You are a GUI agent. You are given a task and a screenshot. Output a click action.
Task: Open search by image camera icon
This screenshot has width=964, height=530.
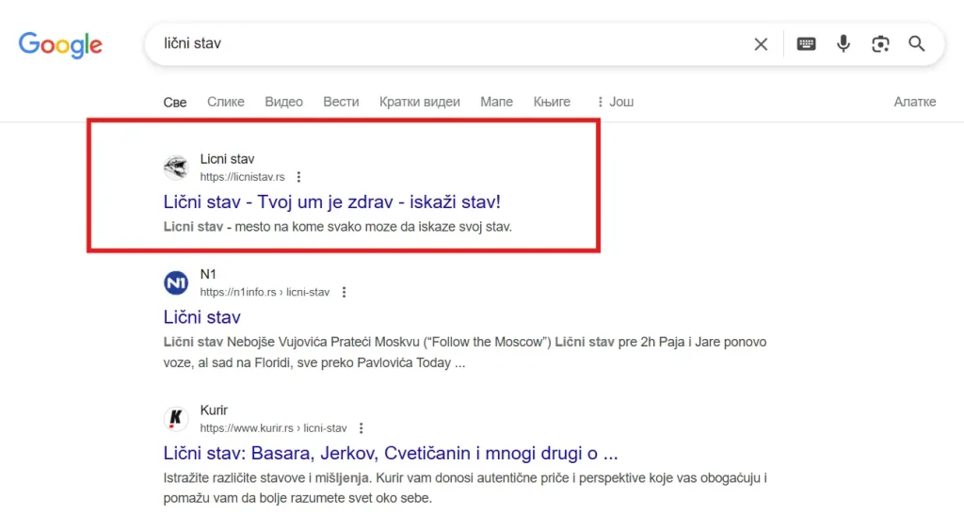(x=880, y=43)
